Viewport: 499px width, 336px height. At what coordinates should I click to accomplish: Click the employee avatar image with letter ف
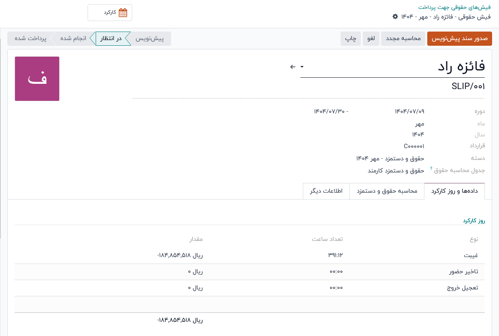coord(37,79)
